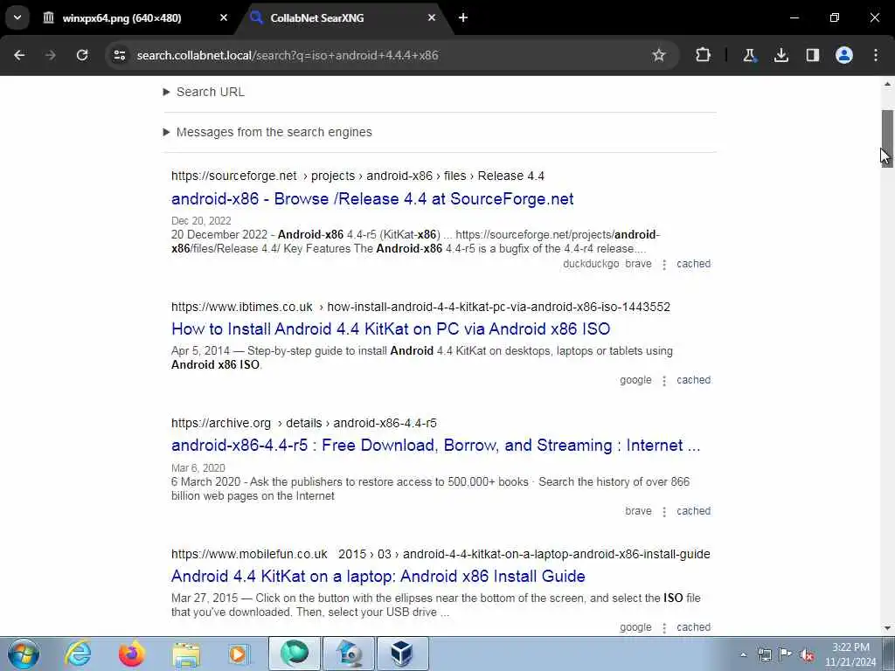Go back to the previous page
The image size is (895, 671).
(19, 55)
